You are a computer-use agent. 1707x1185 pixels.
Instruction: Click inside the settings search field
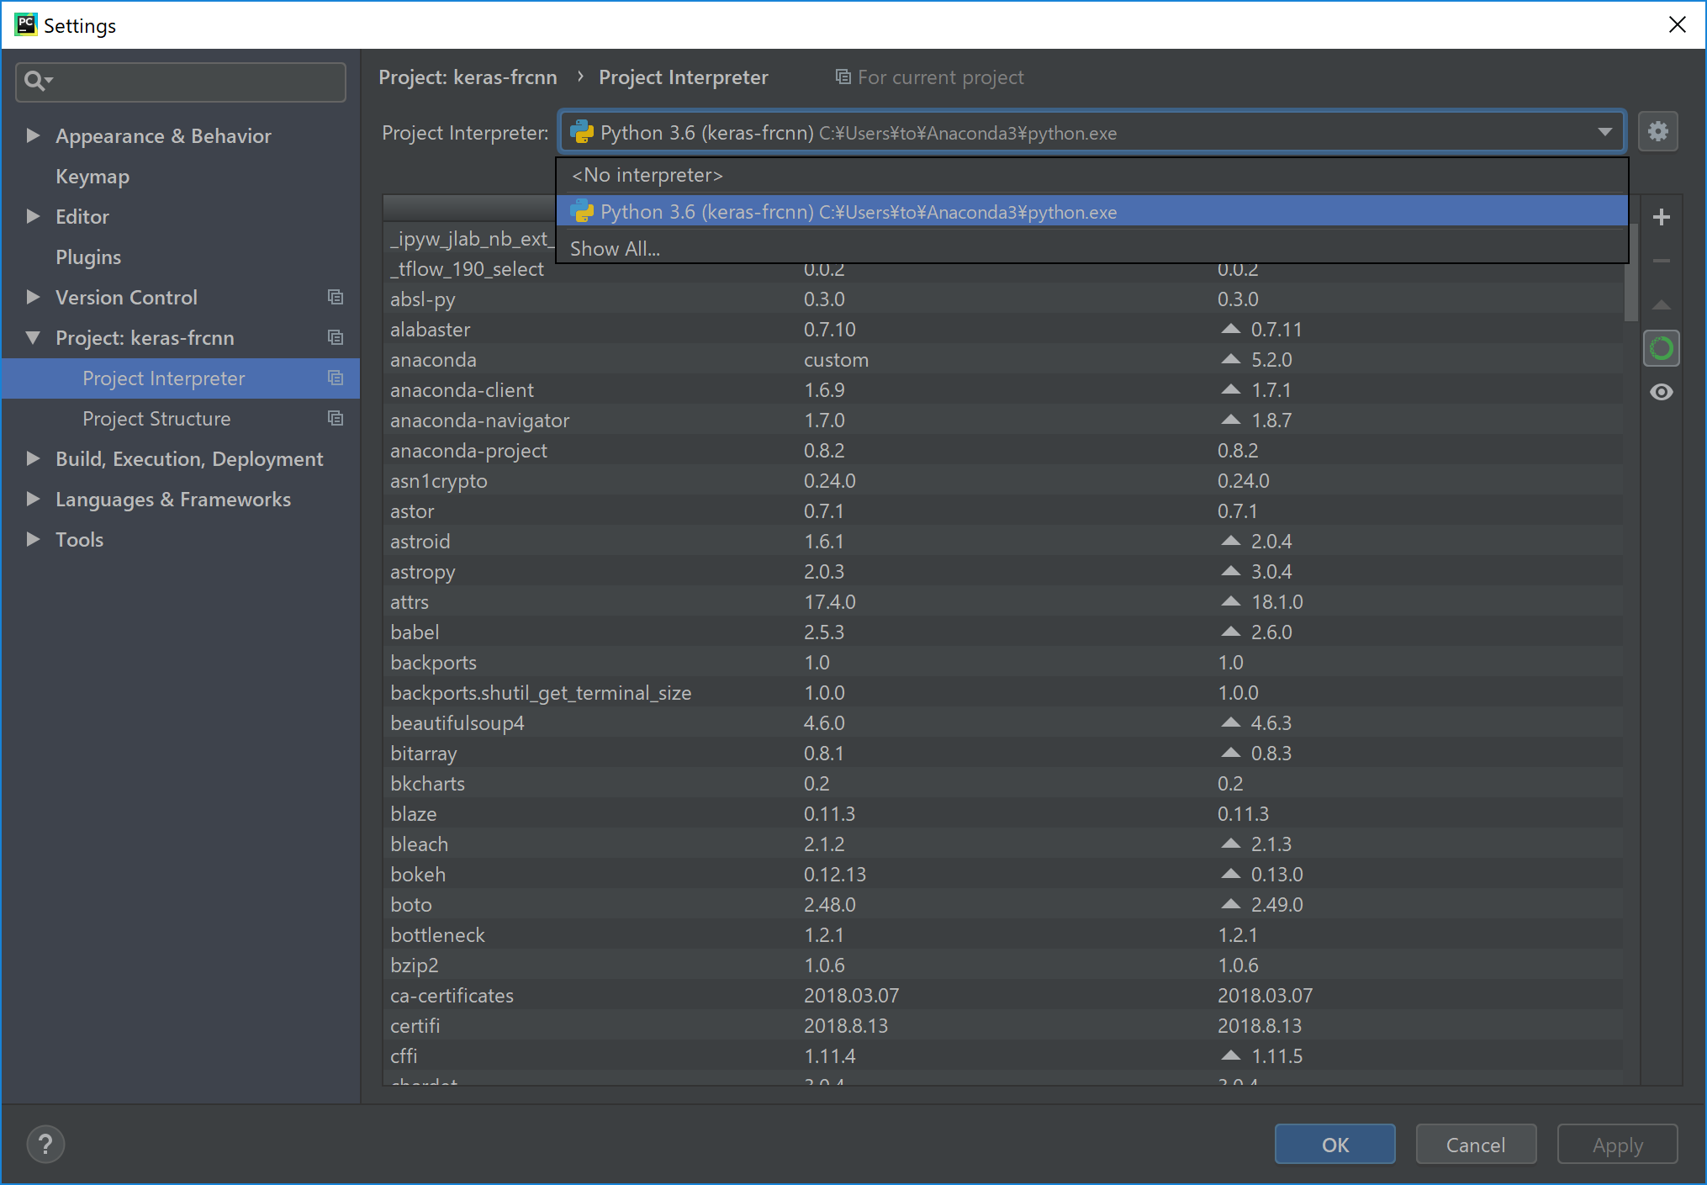coord(180,82)
